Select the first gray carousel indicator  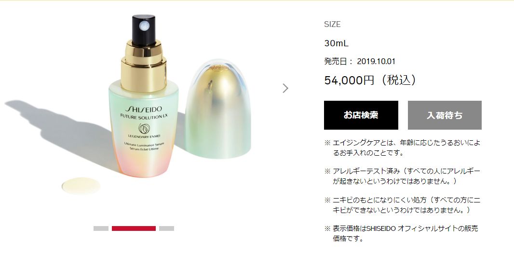click(x=101, y=228)
